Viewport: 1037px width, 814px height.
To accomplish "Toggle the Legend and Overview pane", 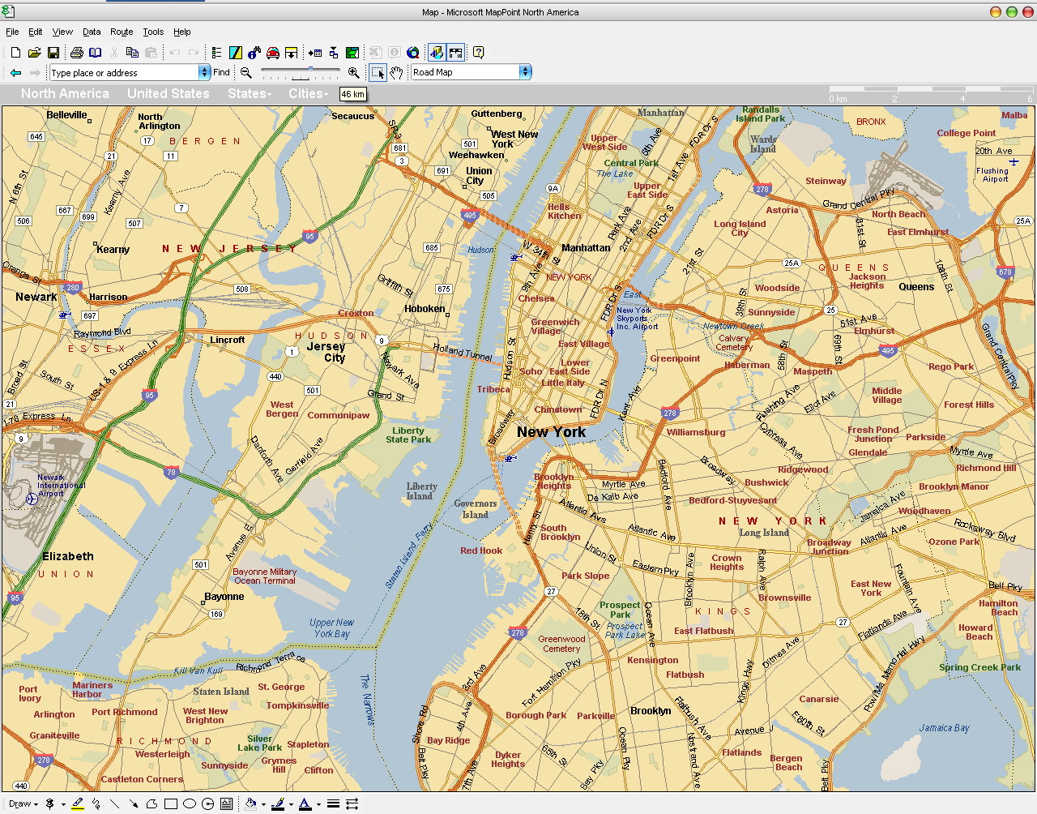I will tap(216, 53).
